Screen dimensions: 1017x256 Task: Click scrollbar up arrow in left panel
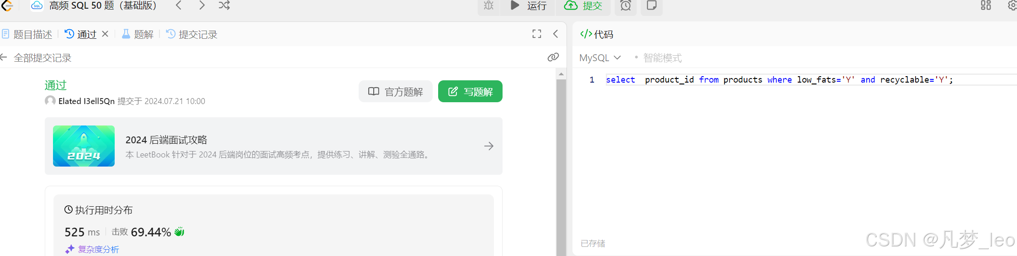(561, 73)
